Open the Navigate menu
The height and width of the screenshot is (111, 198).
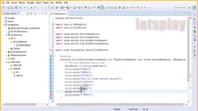point(31,2)
